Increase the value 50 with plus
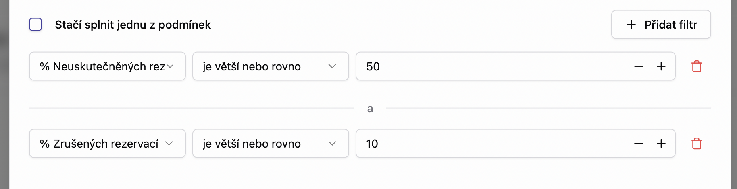This screenshot has height=189, width=737. 661,66
